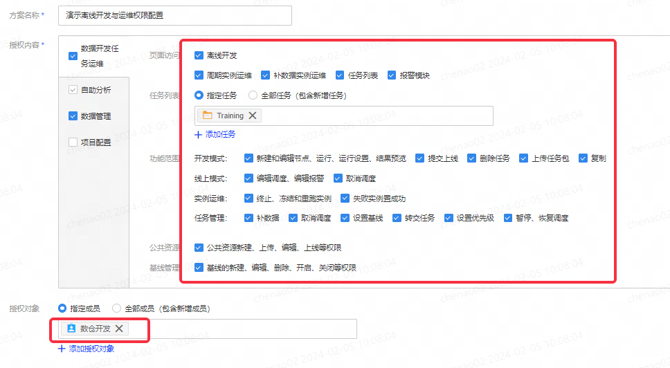Select the 指定成员 radio button
The image size is (670, 368).
(x=62, y=309)
